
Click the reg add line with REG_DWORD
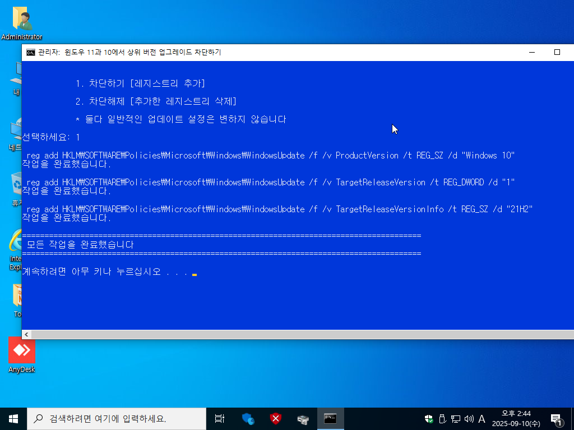click(x=271, y=182)
